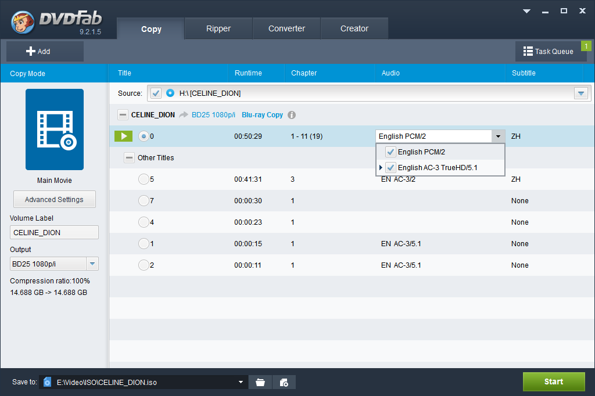Play preview of title 0

[x=123, y=136]
